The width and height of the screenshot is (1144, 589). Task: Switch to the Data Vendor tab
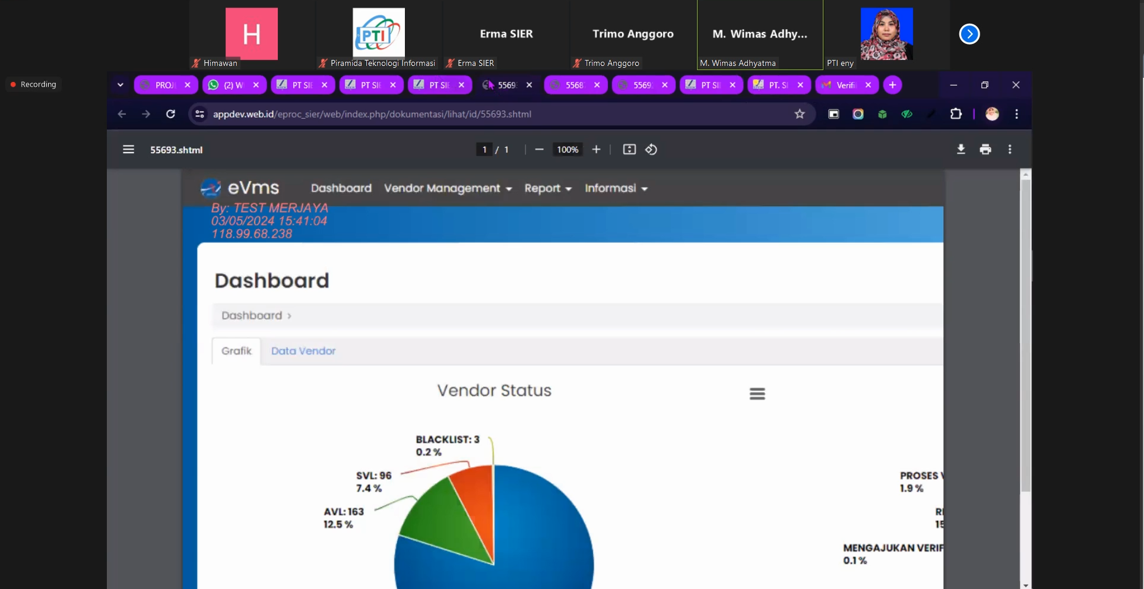pyautogui.click(x=303, y=351)
